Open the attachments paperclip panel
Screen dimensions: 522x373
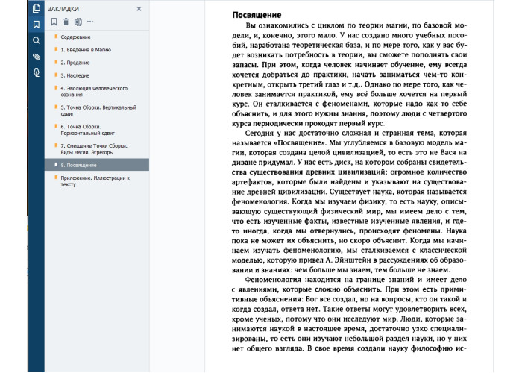36,57
